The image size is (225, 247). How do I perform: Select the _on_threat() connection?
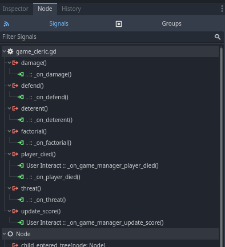coord(110,200)
